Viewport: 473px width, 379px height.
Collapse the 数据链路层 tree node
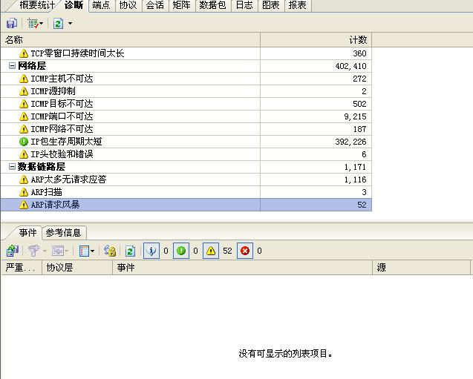pyautogui.click(x=12, y=167)
